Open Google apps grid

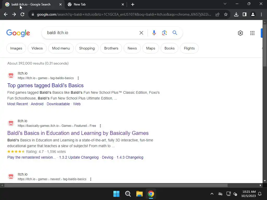[x=252, y=33]
